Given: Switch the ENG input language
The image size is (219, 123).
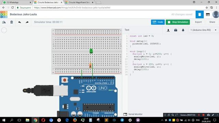Looking at the screenshot, I should pos(198,120).
